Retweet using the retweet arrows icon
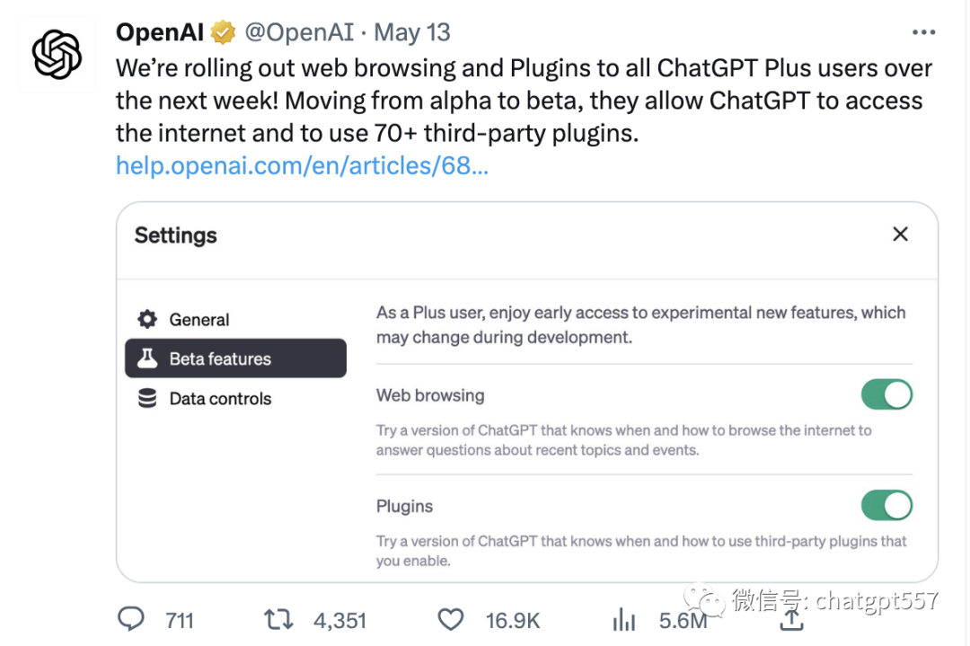The image size is (970, 646). coord(279,619)
